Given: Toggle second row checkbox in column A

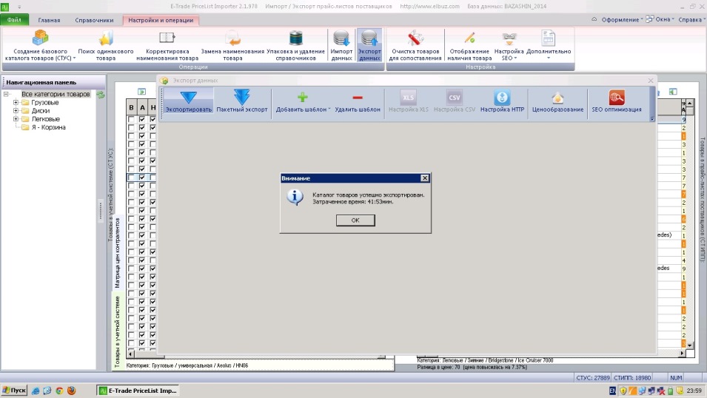Looking at the screenshot, I should tap(142, 127).
